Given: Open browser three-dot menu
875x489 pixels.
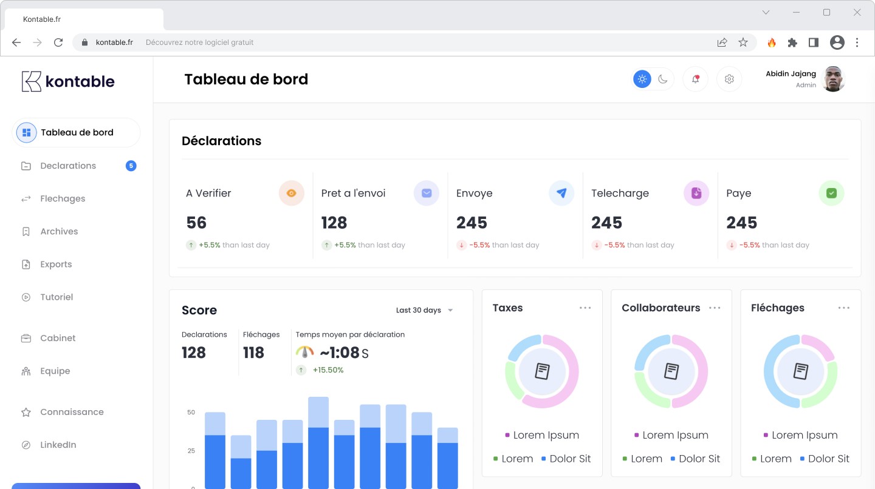Looking at the screenshot, I should pyautogui.click(x=857, y=42).
